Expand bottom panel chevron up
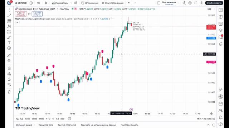 [x=208, y=125]
